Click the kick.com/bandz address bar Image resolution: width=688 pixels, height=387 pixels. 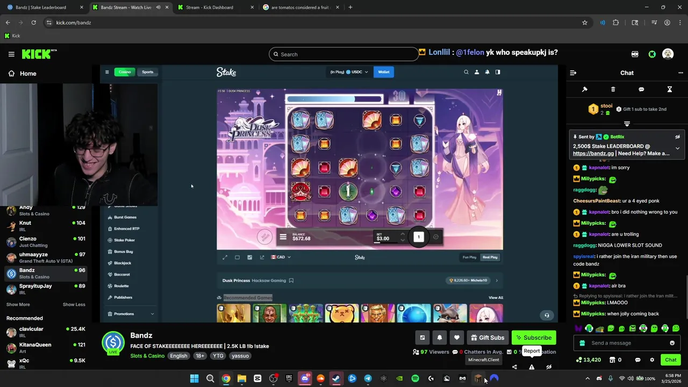[x=312, y=23]
